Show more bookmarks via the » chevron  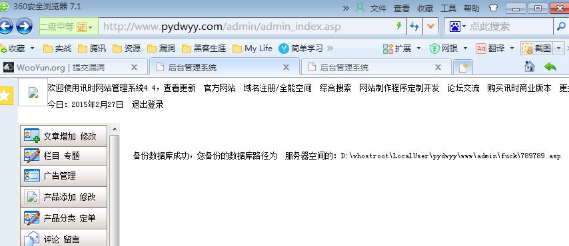coord(330,48)
